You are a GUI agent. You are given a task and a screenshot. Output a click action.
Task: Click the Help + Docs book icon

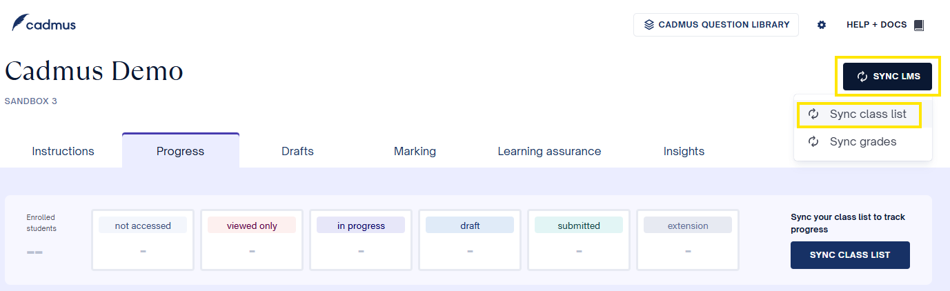[x=918, y=25]
